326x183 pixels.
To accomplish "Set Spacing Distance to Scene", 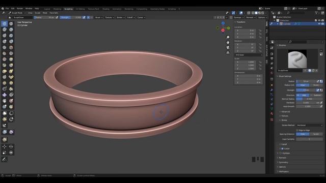I will click(x=316, y=134).
